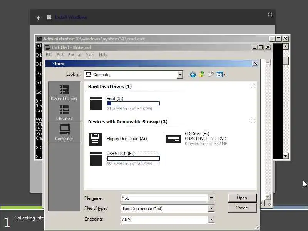The image size is (308, 231).
Task: Click the Open button
Action: coord(242,198)
